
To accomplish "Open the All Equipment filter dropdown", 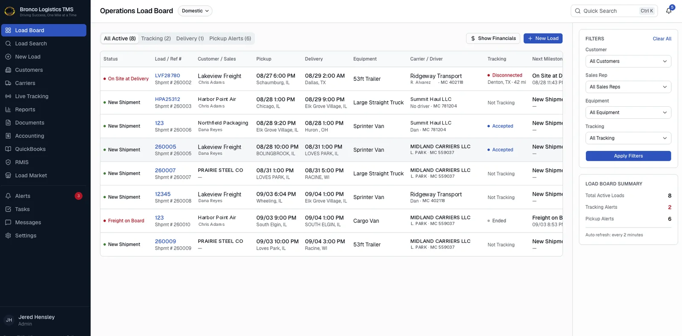I will coord(628,112).
